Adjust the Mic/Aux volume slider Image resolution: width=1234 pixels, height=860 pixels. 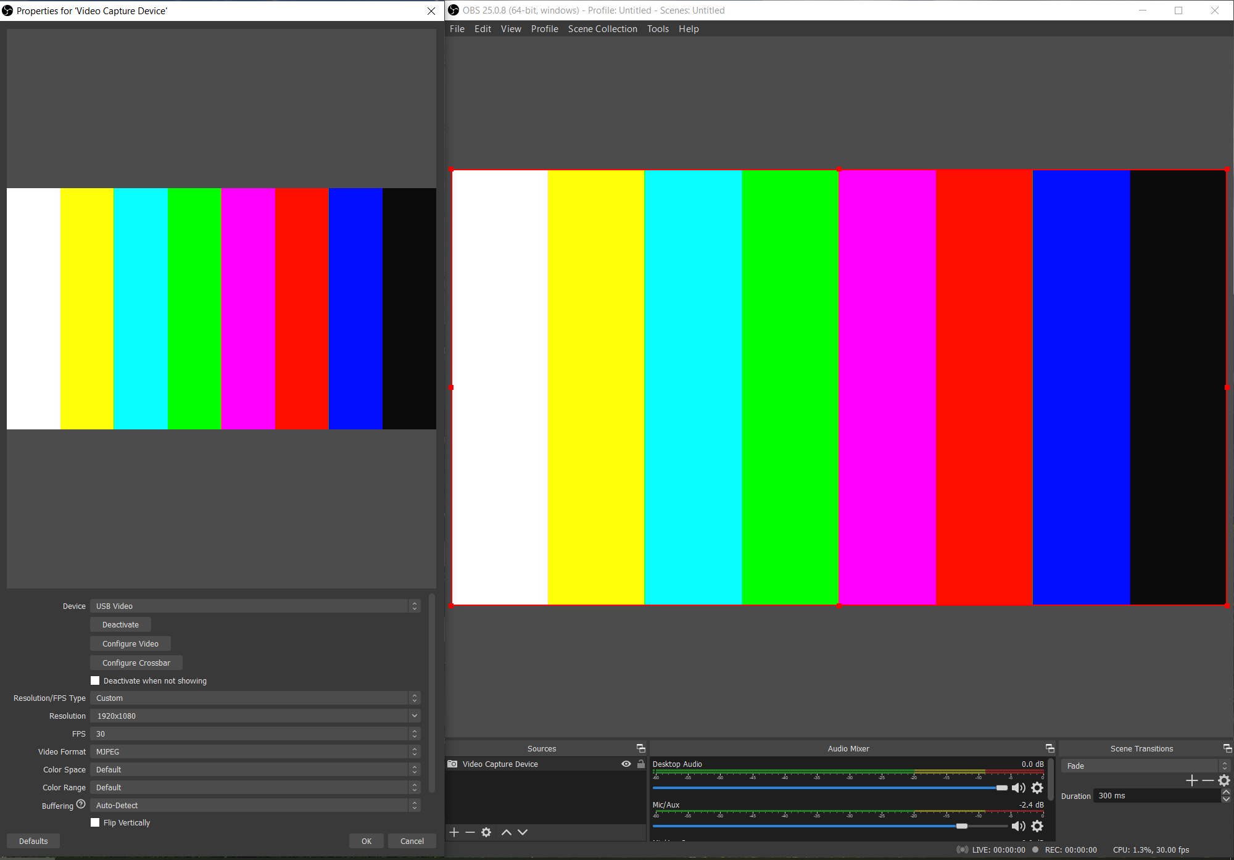[961, 826]
